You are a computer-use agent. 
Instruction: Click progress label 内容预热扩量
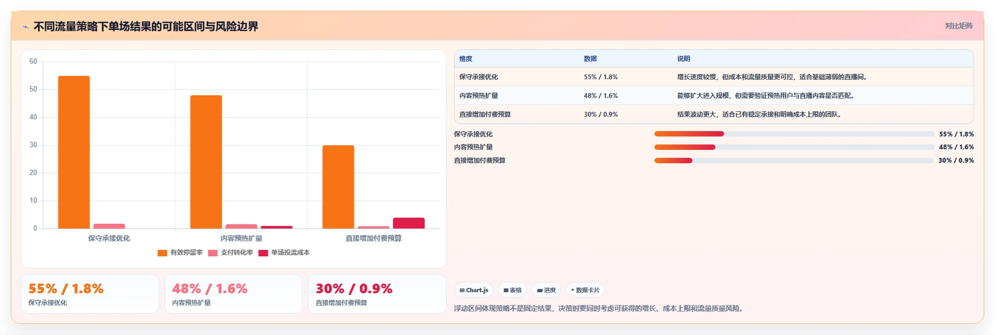(x=473, y=147)
